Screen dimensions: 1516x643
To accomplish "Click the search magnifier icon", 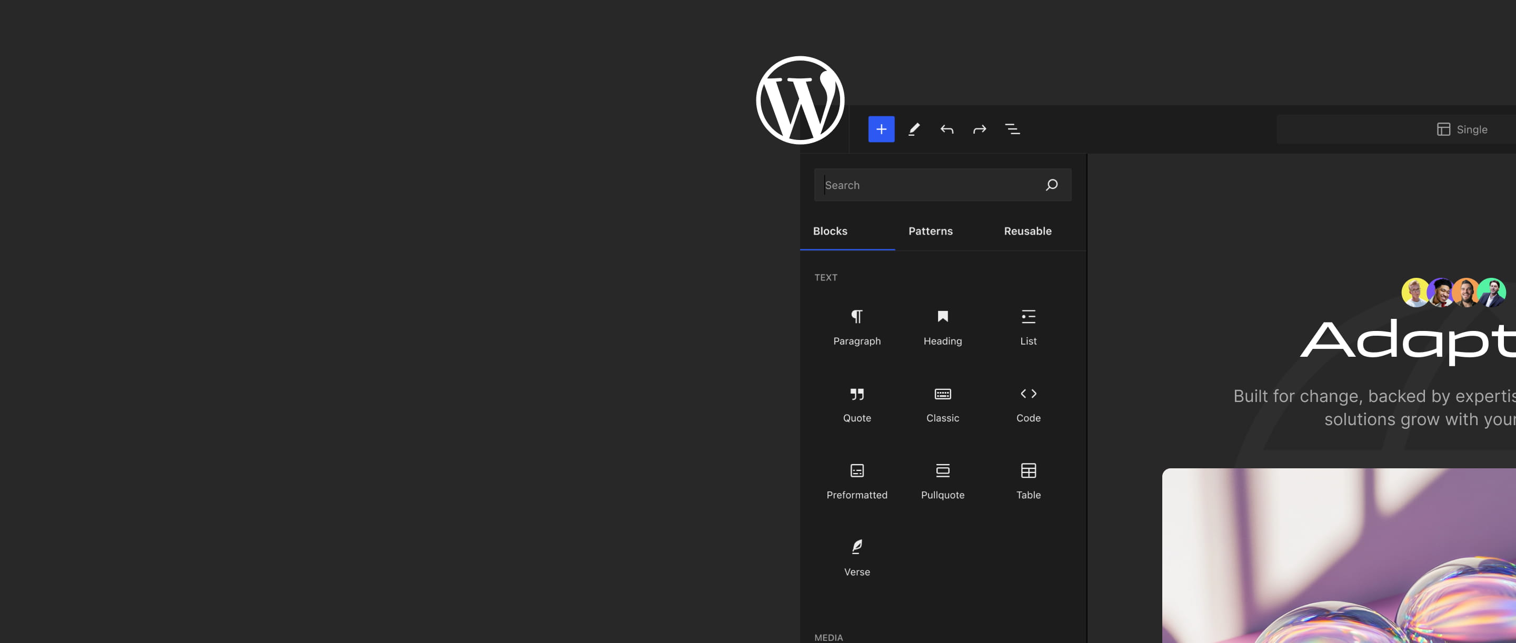I will tap(1052, 185).
